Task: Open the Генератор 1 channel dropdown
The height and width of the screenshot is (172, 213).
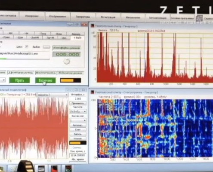Action: coord(52,95)
